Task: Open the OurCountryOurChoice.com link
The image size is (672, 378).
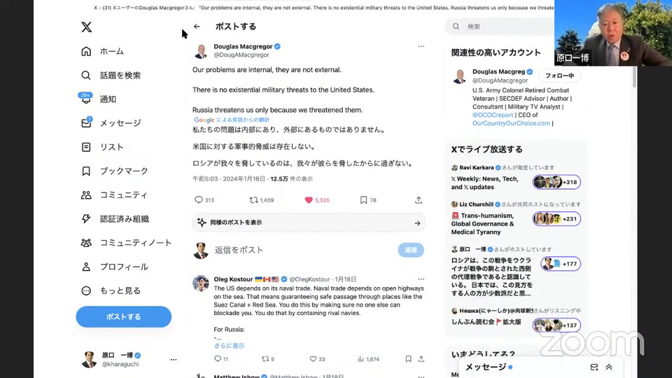Action: [511, 123]
